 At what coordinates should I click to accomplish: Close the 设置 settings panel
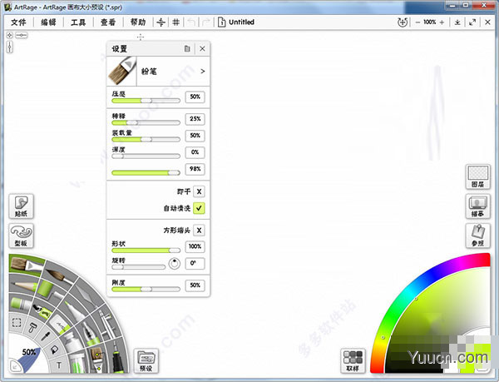click(x=202, y=49)
